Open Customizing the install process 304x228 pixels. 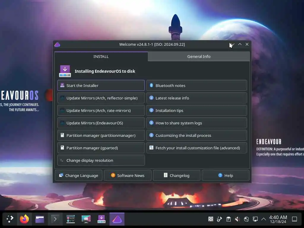197,135
